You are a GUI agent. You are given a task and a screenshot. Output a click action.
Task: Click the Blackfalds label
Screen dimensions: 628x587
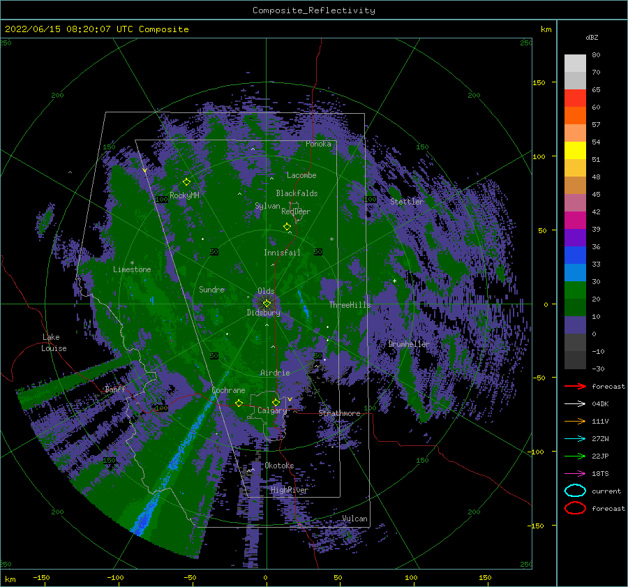click(x=297, y=193)
